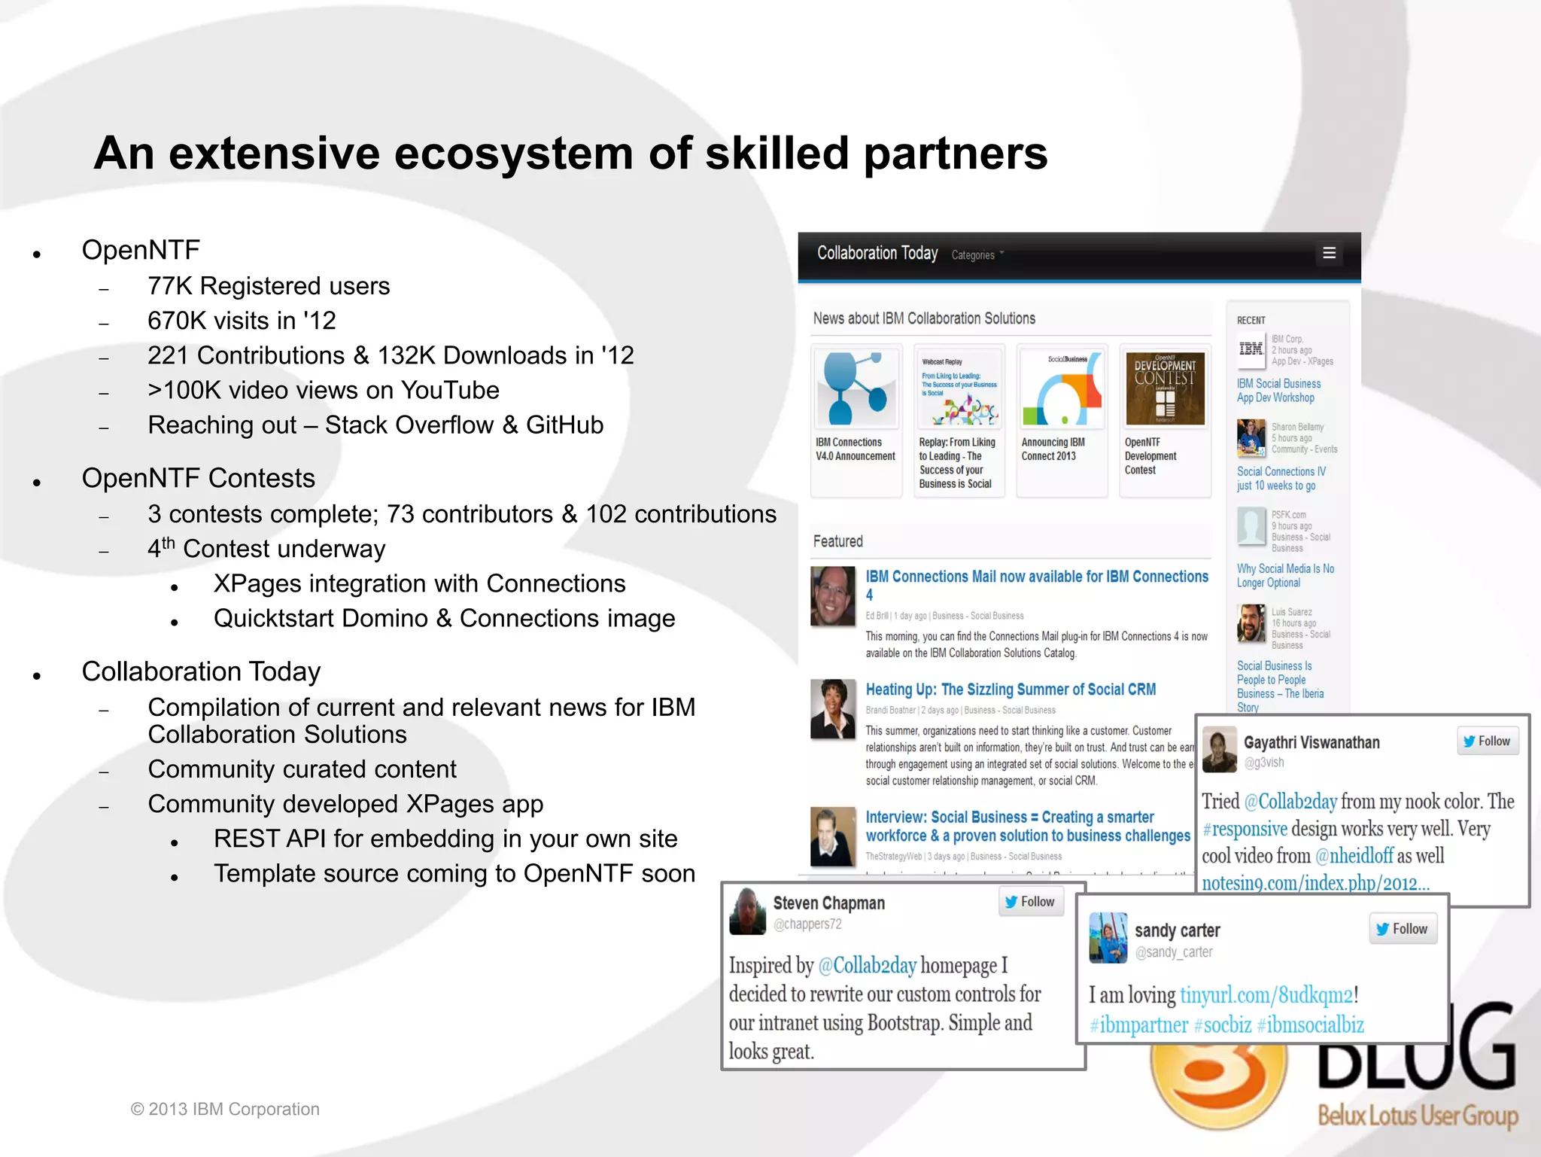
Task: Click 'OpenNTF Contests' heading bullet
Action: (x=199, y=478)
